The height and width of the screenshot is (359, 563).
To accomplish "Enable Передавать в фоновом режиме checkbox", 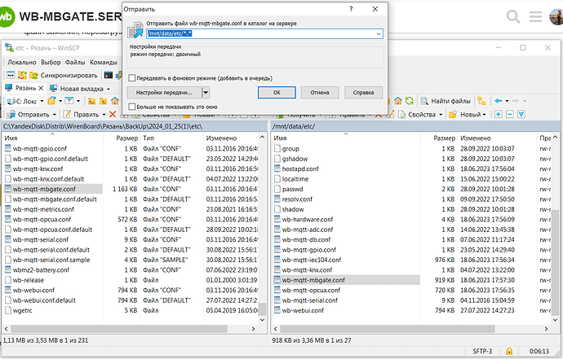I will 132,78.
